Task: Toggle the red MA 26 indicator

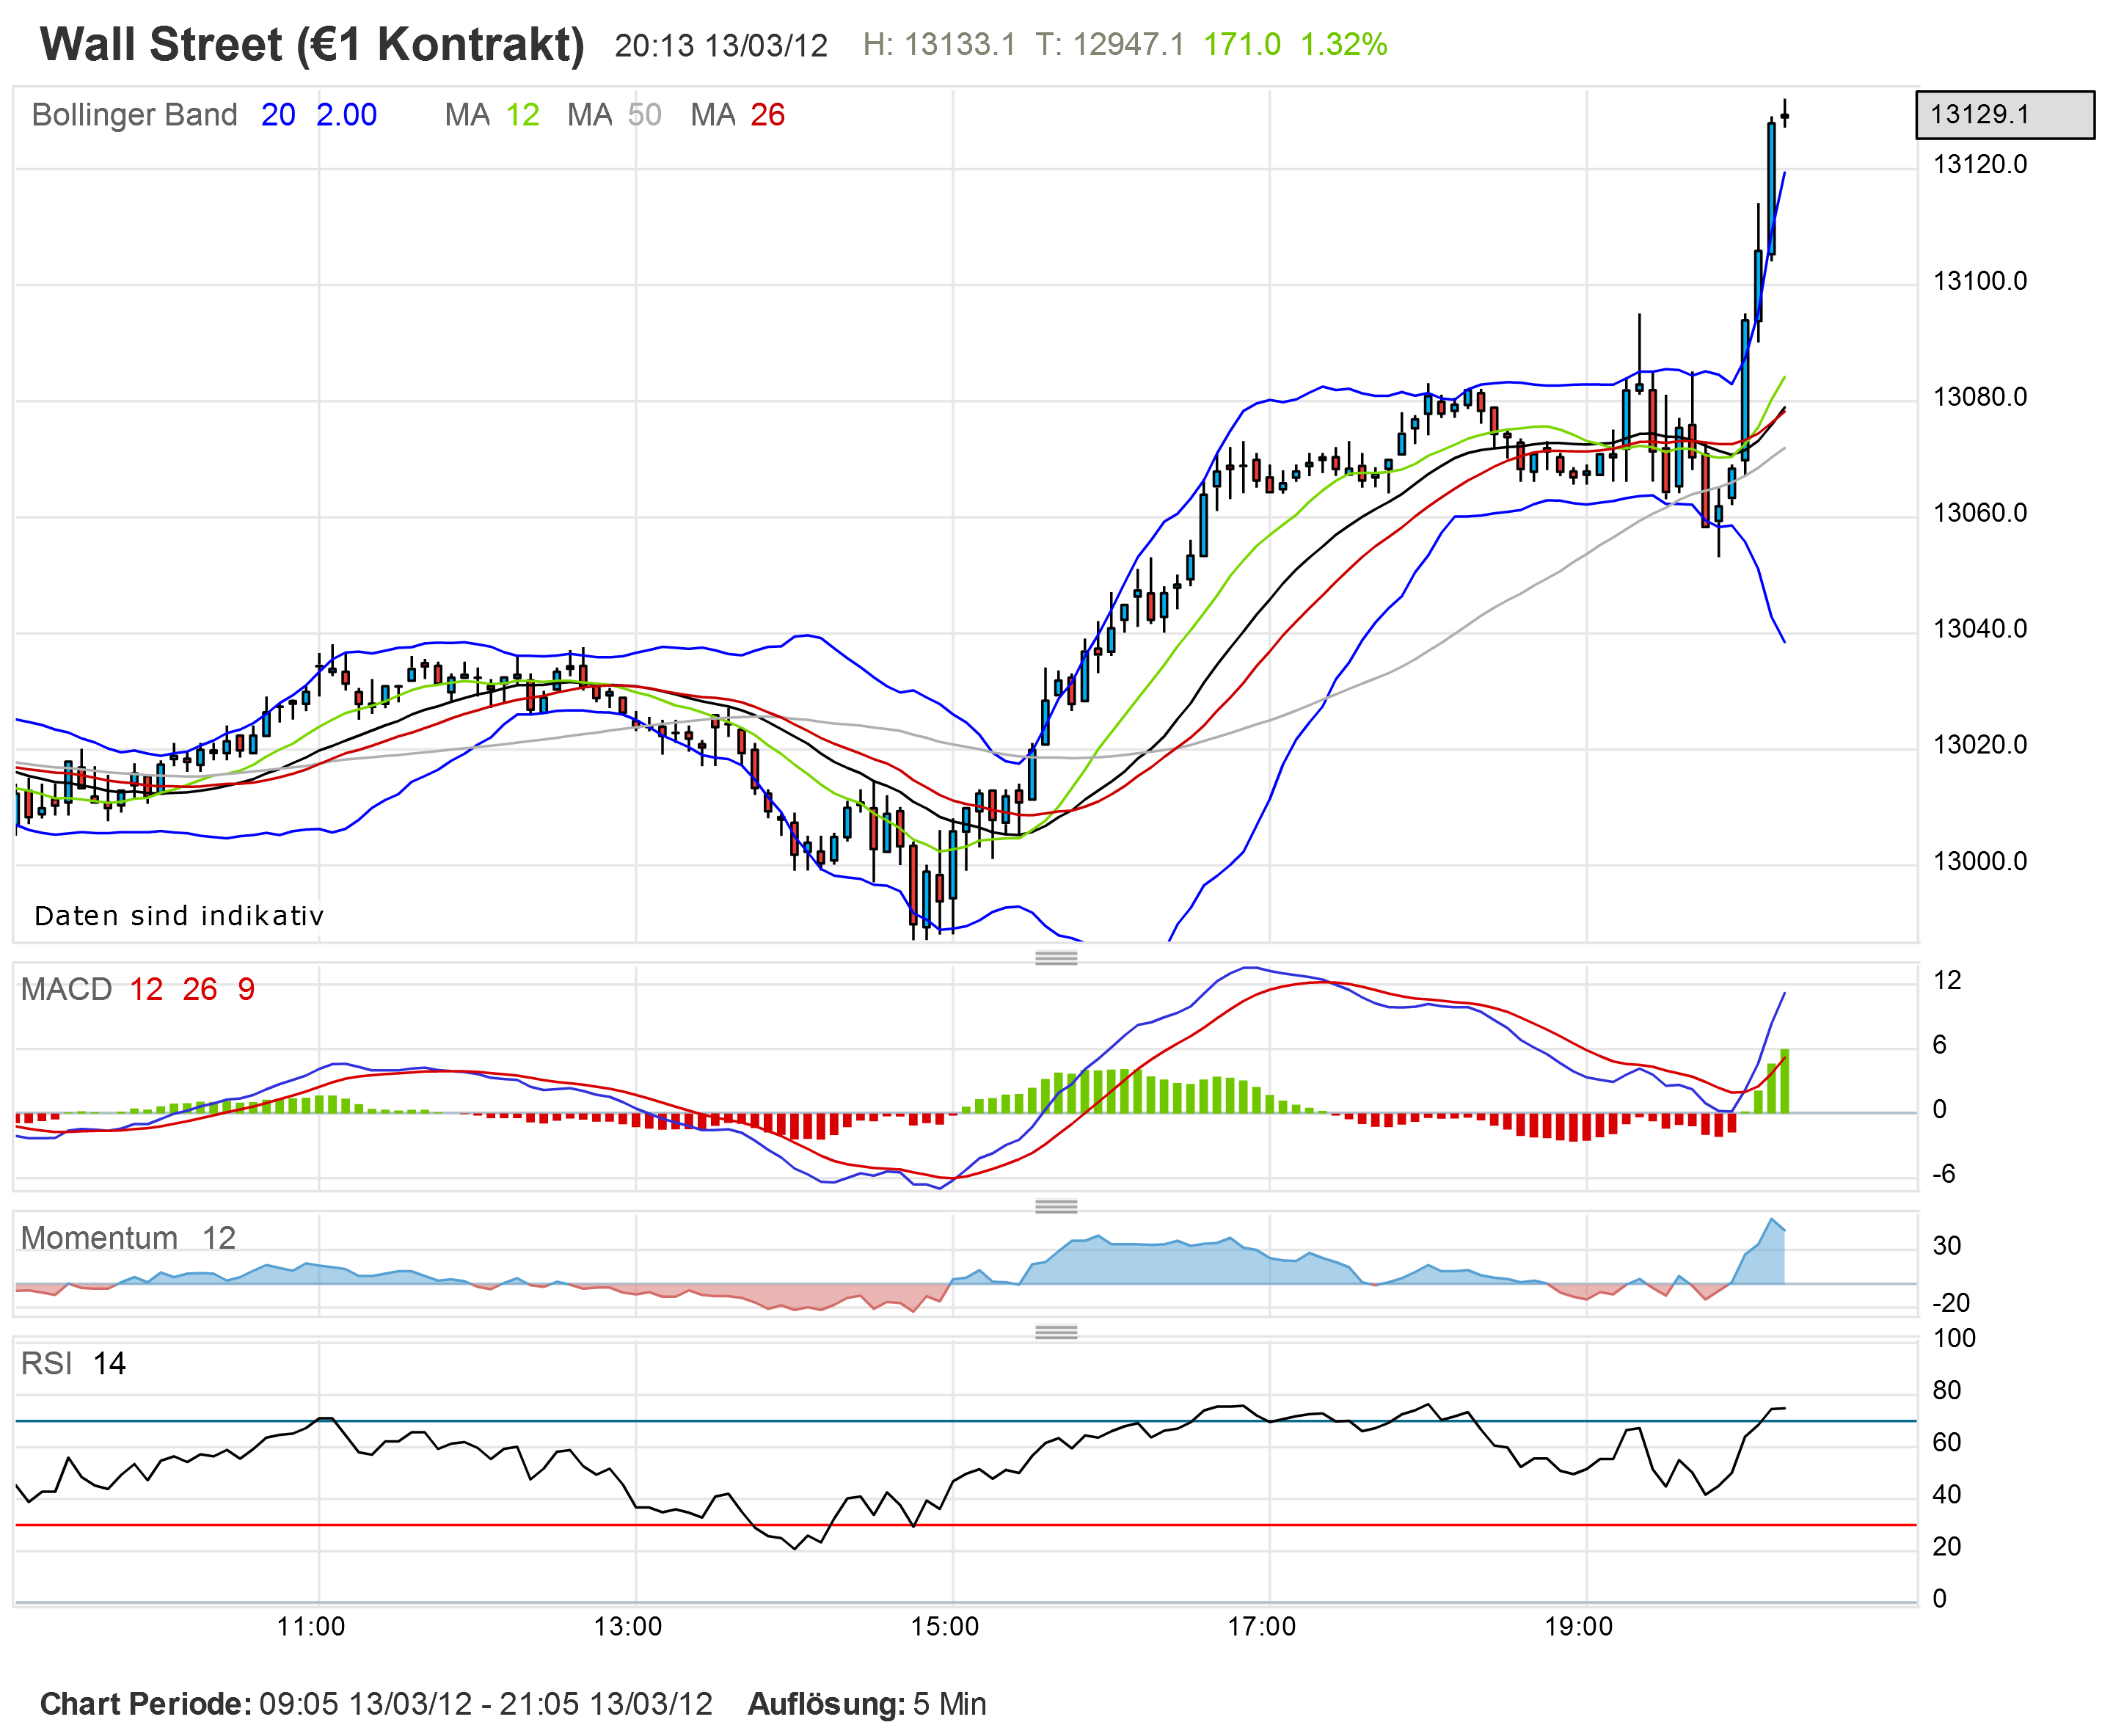Action: 767,115
